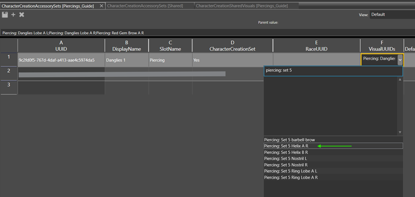The image size is (415, 197).
Task: Click the piercing: set 5 search field
Action: pyautogui.click(x=333, y=71)
